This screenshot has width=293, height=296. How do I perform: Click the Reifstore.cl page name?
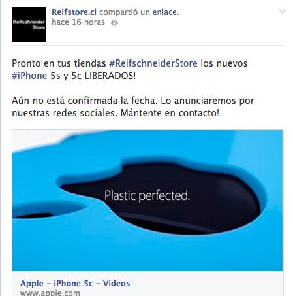(x=74, y=12)
